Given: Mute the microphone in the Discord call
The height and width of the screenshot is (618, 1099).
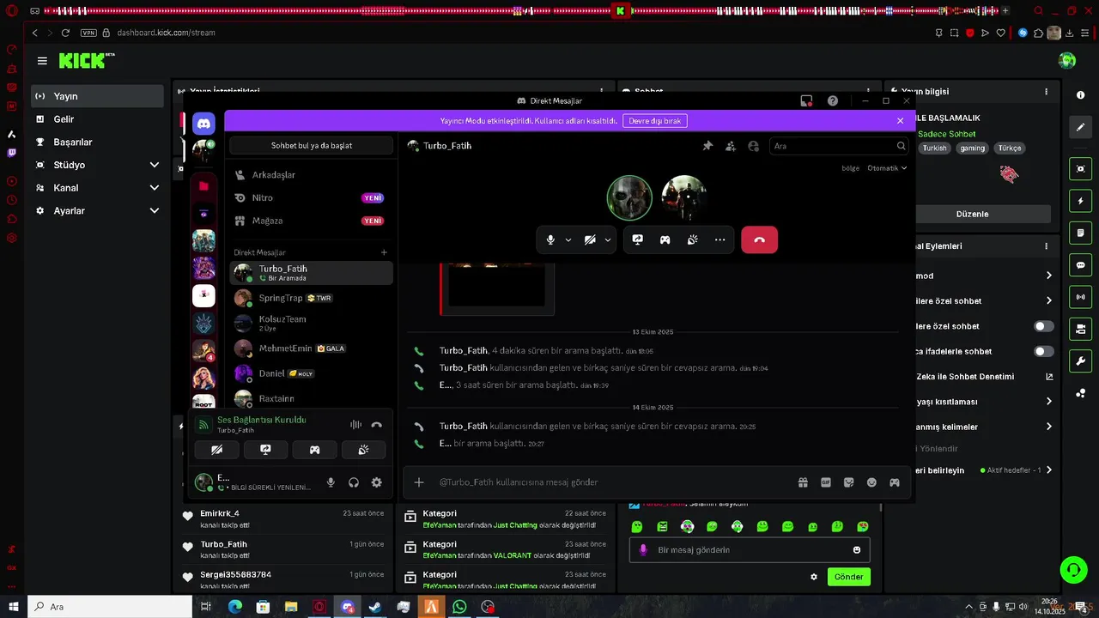Looking at the screenshot, I should (x=550, y=240).
